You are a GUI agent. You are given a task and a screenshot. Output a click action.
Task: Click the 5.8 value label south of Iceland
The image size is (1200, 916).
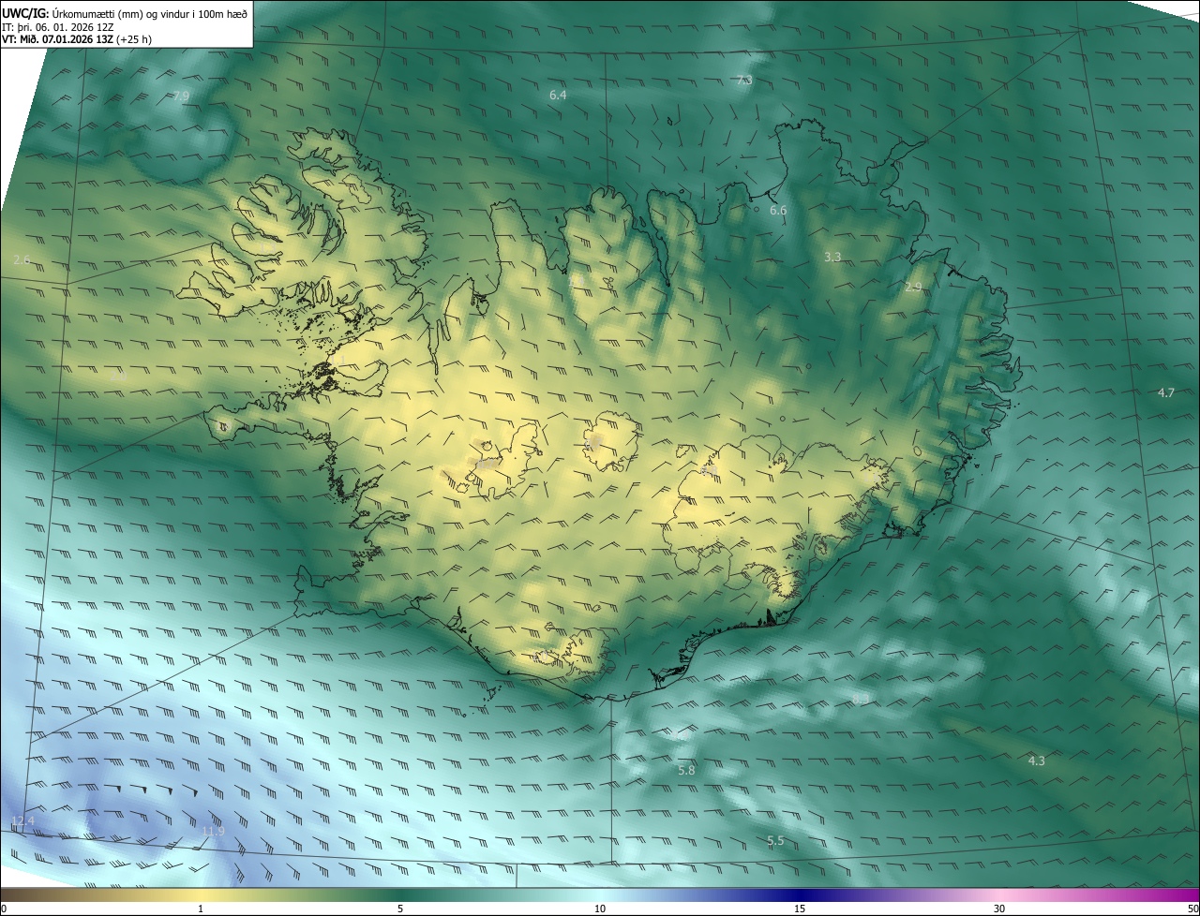(x=686, y=771)
